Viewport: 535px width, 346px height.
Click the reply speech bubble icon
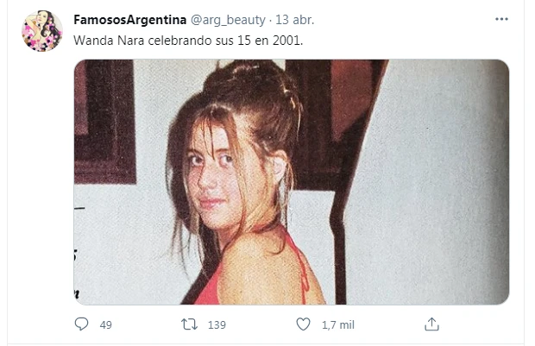pyautogui.click(x=81, y=324)
